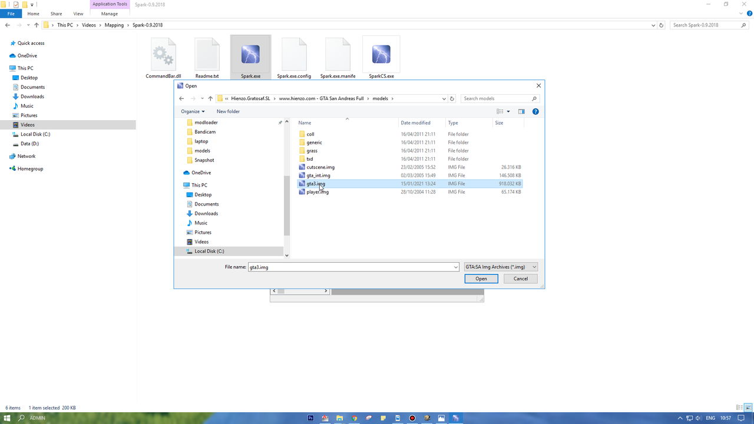The height and width of the screenshot is (424, 754).
Task: Go up one level in Explorer window
Action: [x=37, y=25]
